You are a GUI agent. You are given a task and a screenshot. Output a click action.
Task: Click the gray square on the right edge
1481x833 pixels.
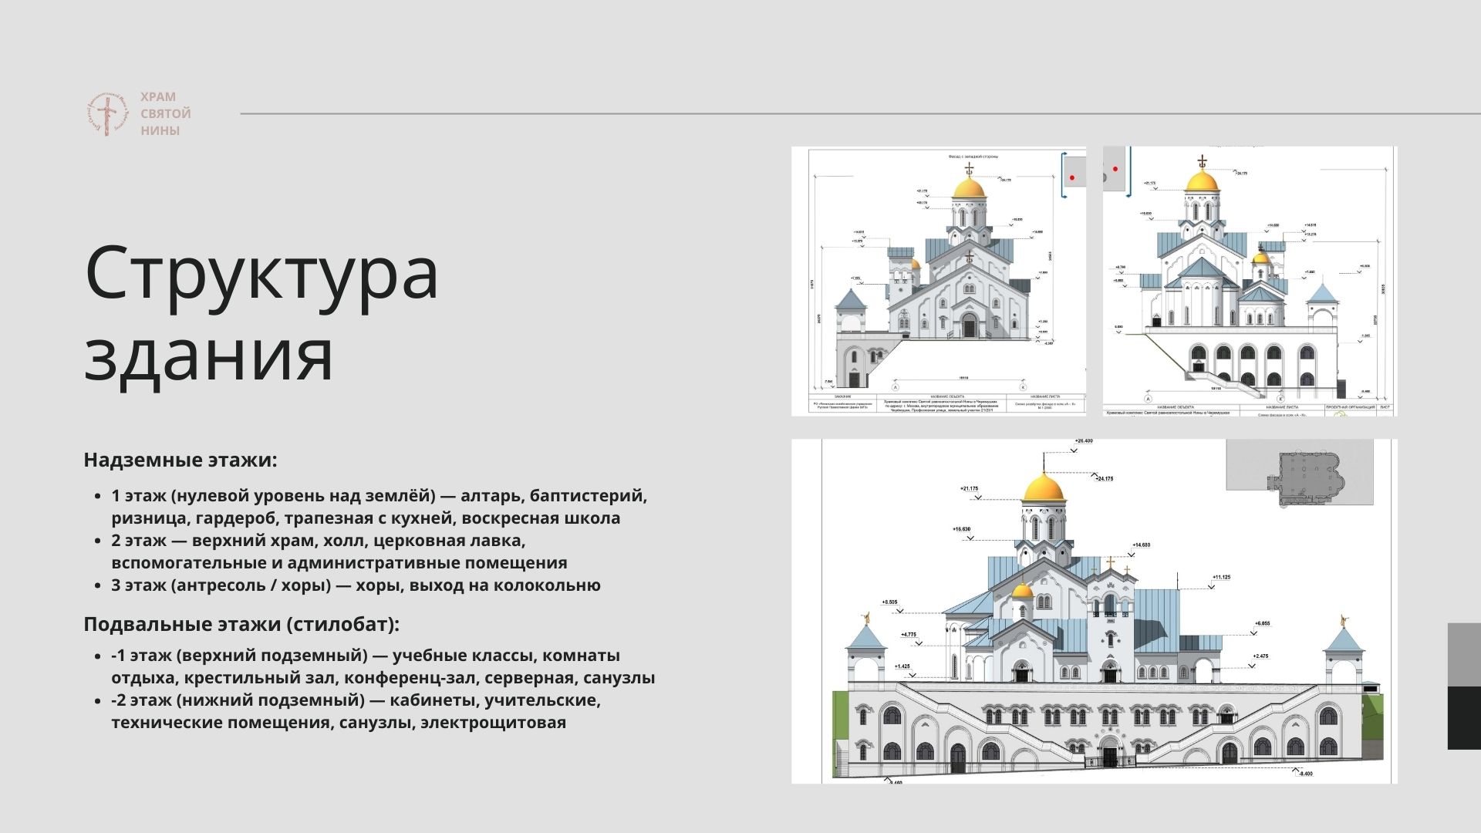[1464, 655]
